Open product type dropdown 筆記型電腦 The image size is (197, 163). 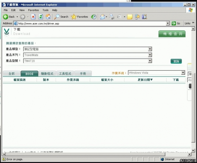pos(150,49)
